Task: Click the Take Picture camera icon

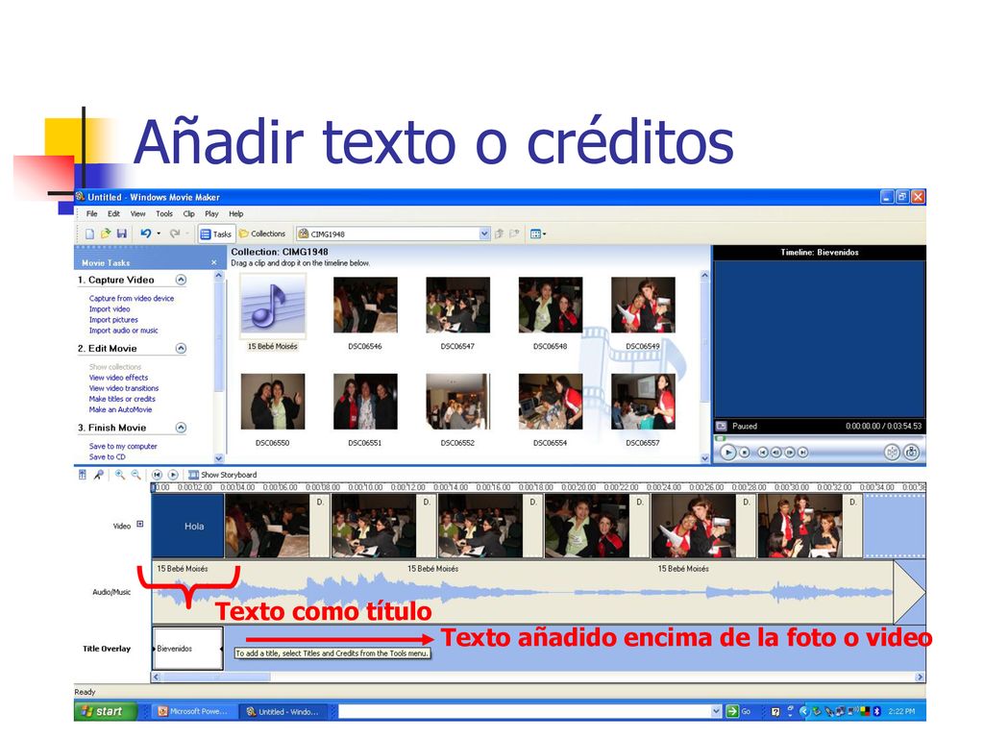Action: pyautogui.click(x=912, y=452)
